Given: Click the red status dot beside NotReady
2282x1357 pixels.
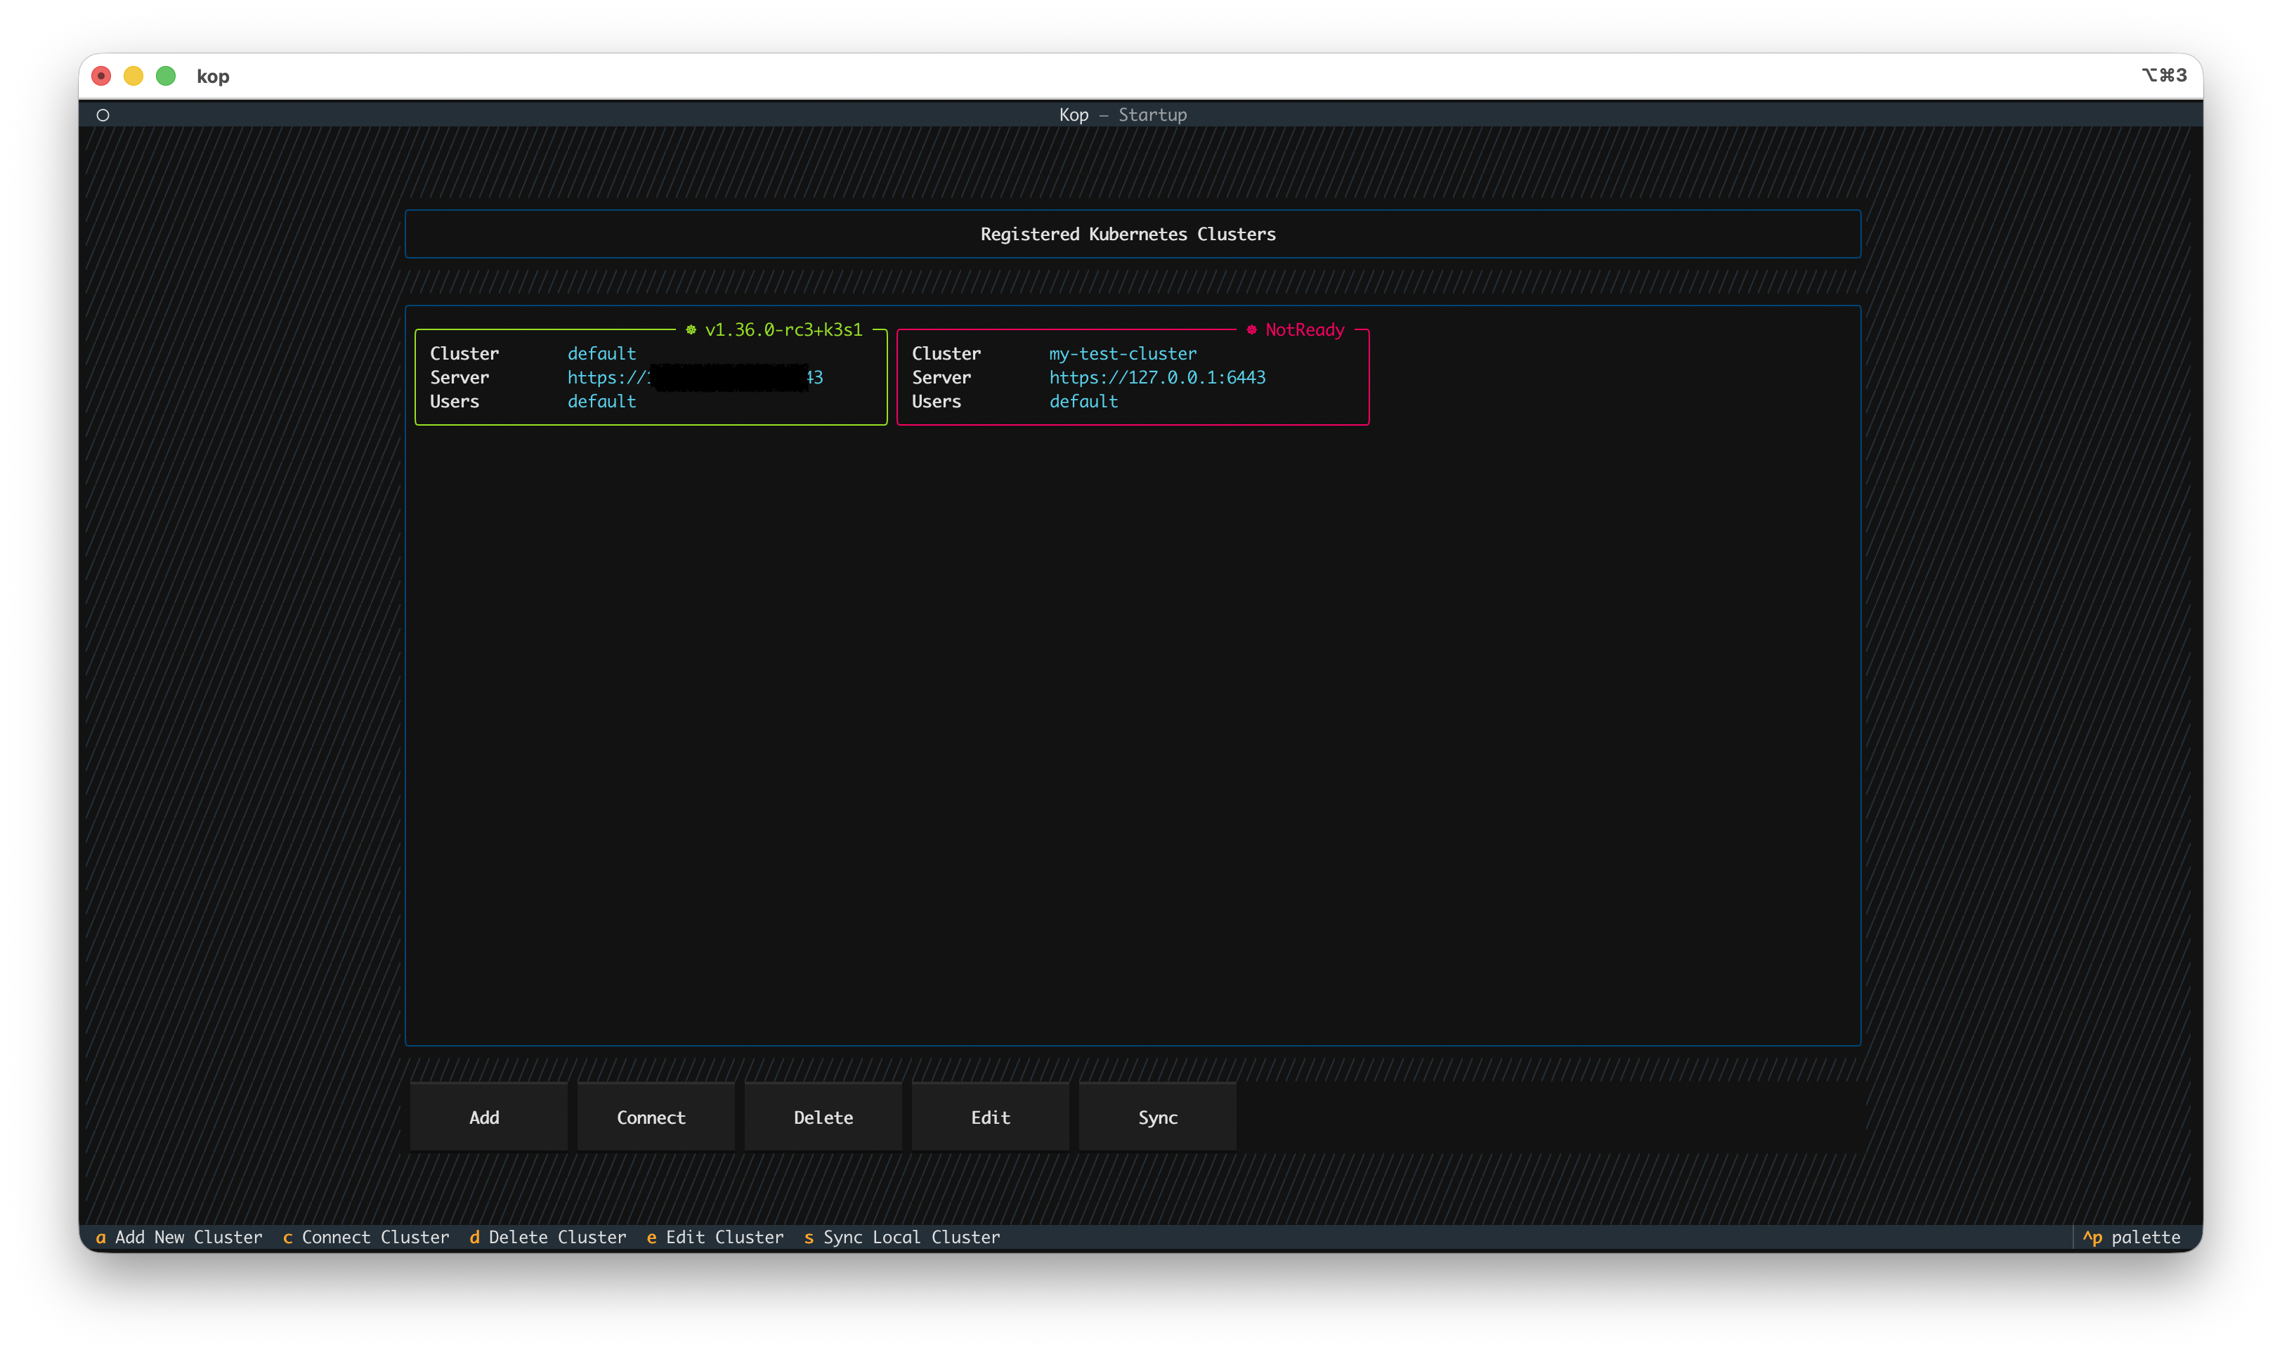Looking at the screenshot, I should 1251,330.
